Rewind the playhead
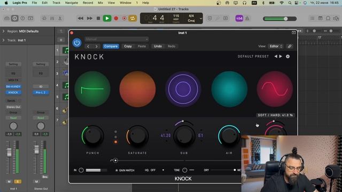This screenshot has height=192, width=342. point(81,19)
